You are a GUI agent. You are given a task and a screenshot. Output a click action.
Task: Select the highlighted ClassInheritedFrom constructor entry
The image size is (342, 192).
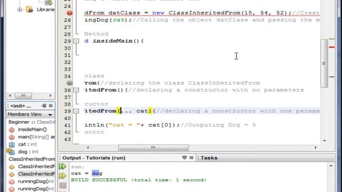(36, 174)
